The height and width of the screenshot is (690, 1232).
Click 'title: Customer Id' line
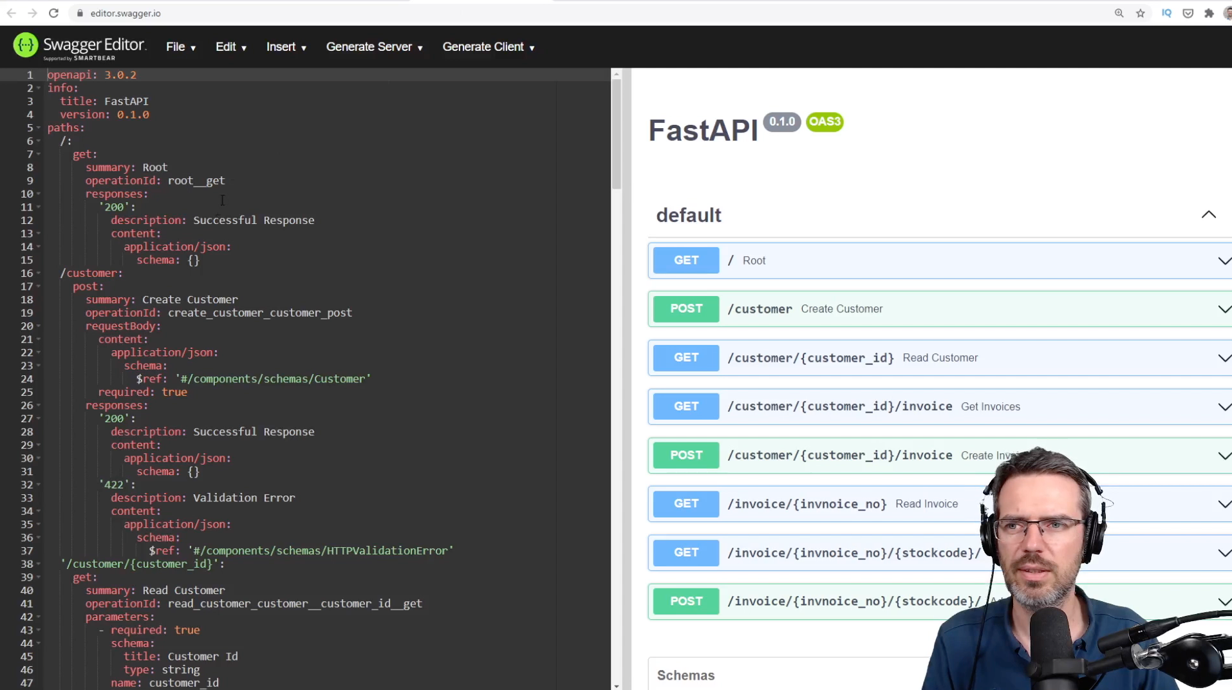(181, 657)
